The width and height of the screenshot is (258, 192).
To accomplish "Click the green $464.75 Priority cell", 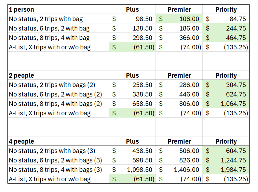I will point(226,38).
